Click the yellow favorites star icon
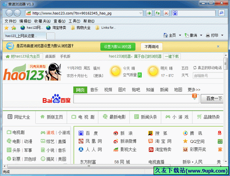The height and width of the screenshot is (176, 230). click(6, 28)
